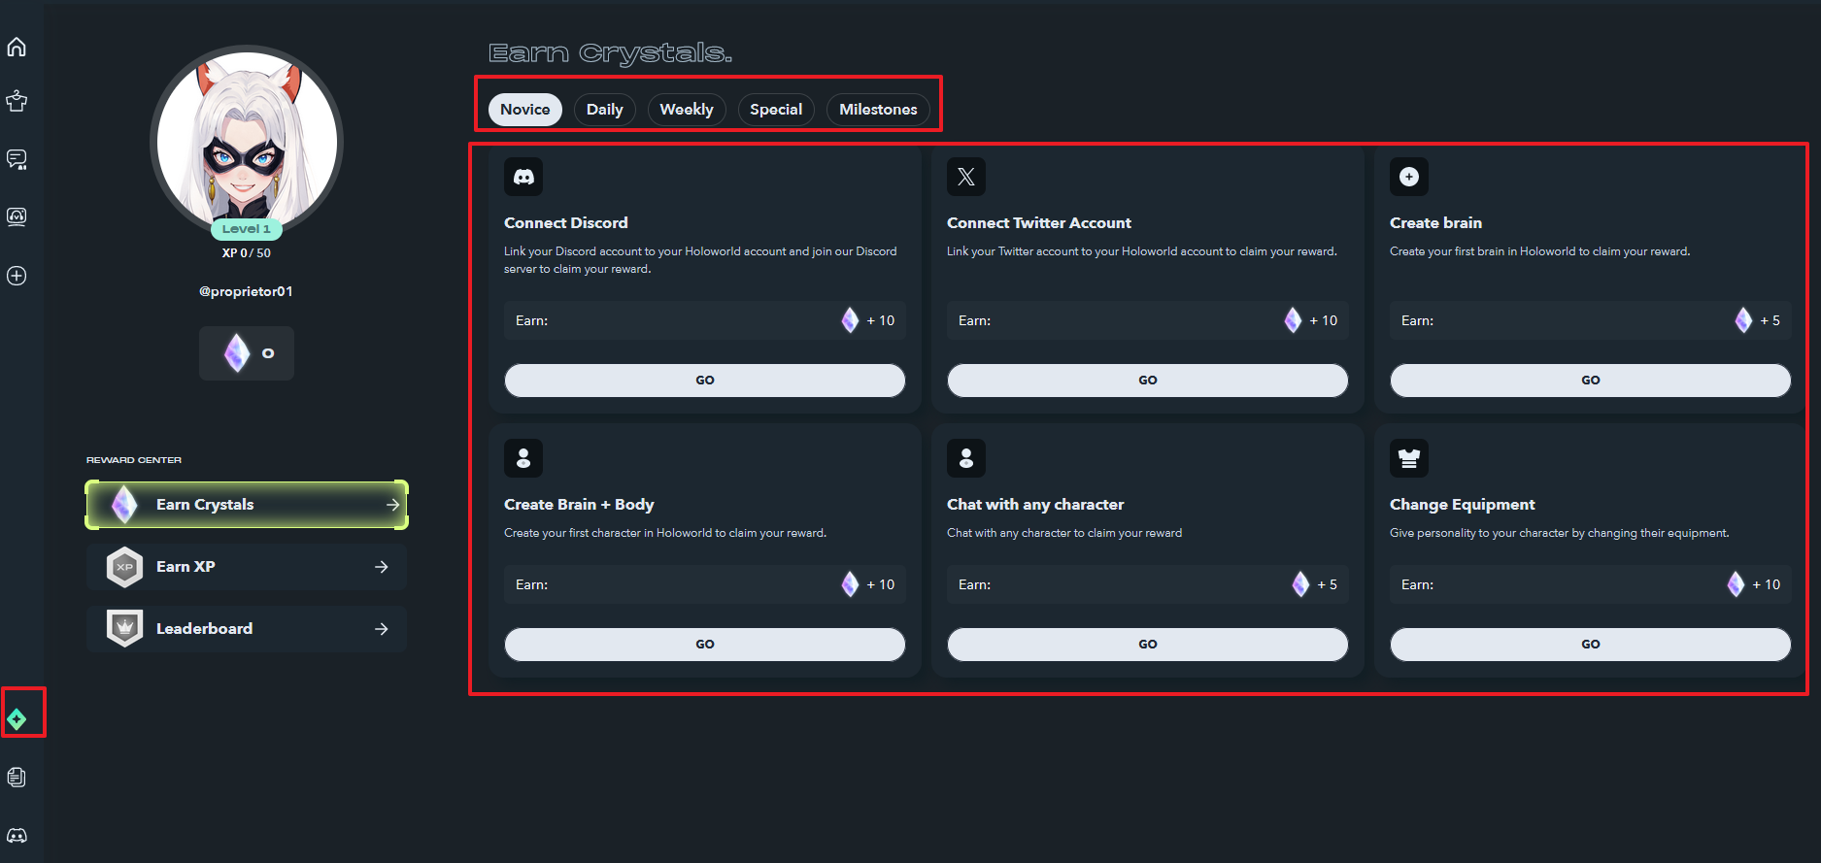The width and height of the screenshot is (1821, 863).
Task: Click the XP 0 / 50 text
Action: click(247, 253)
